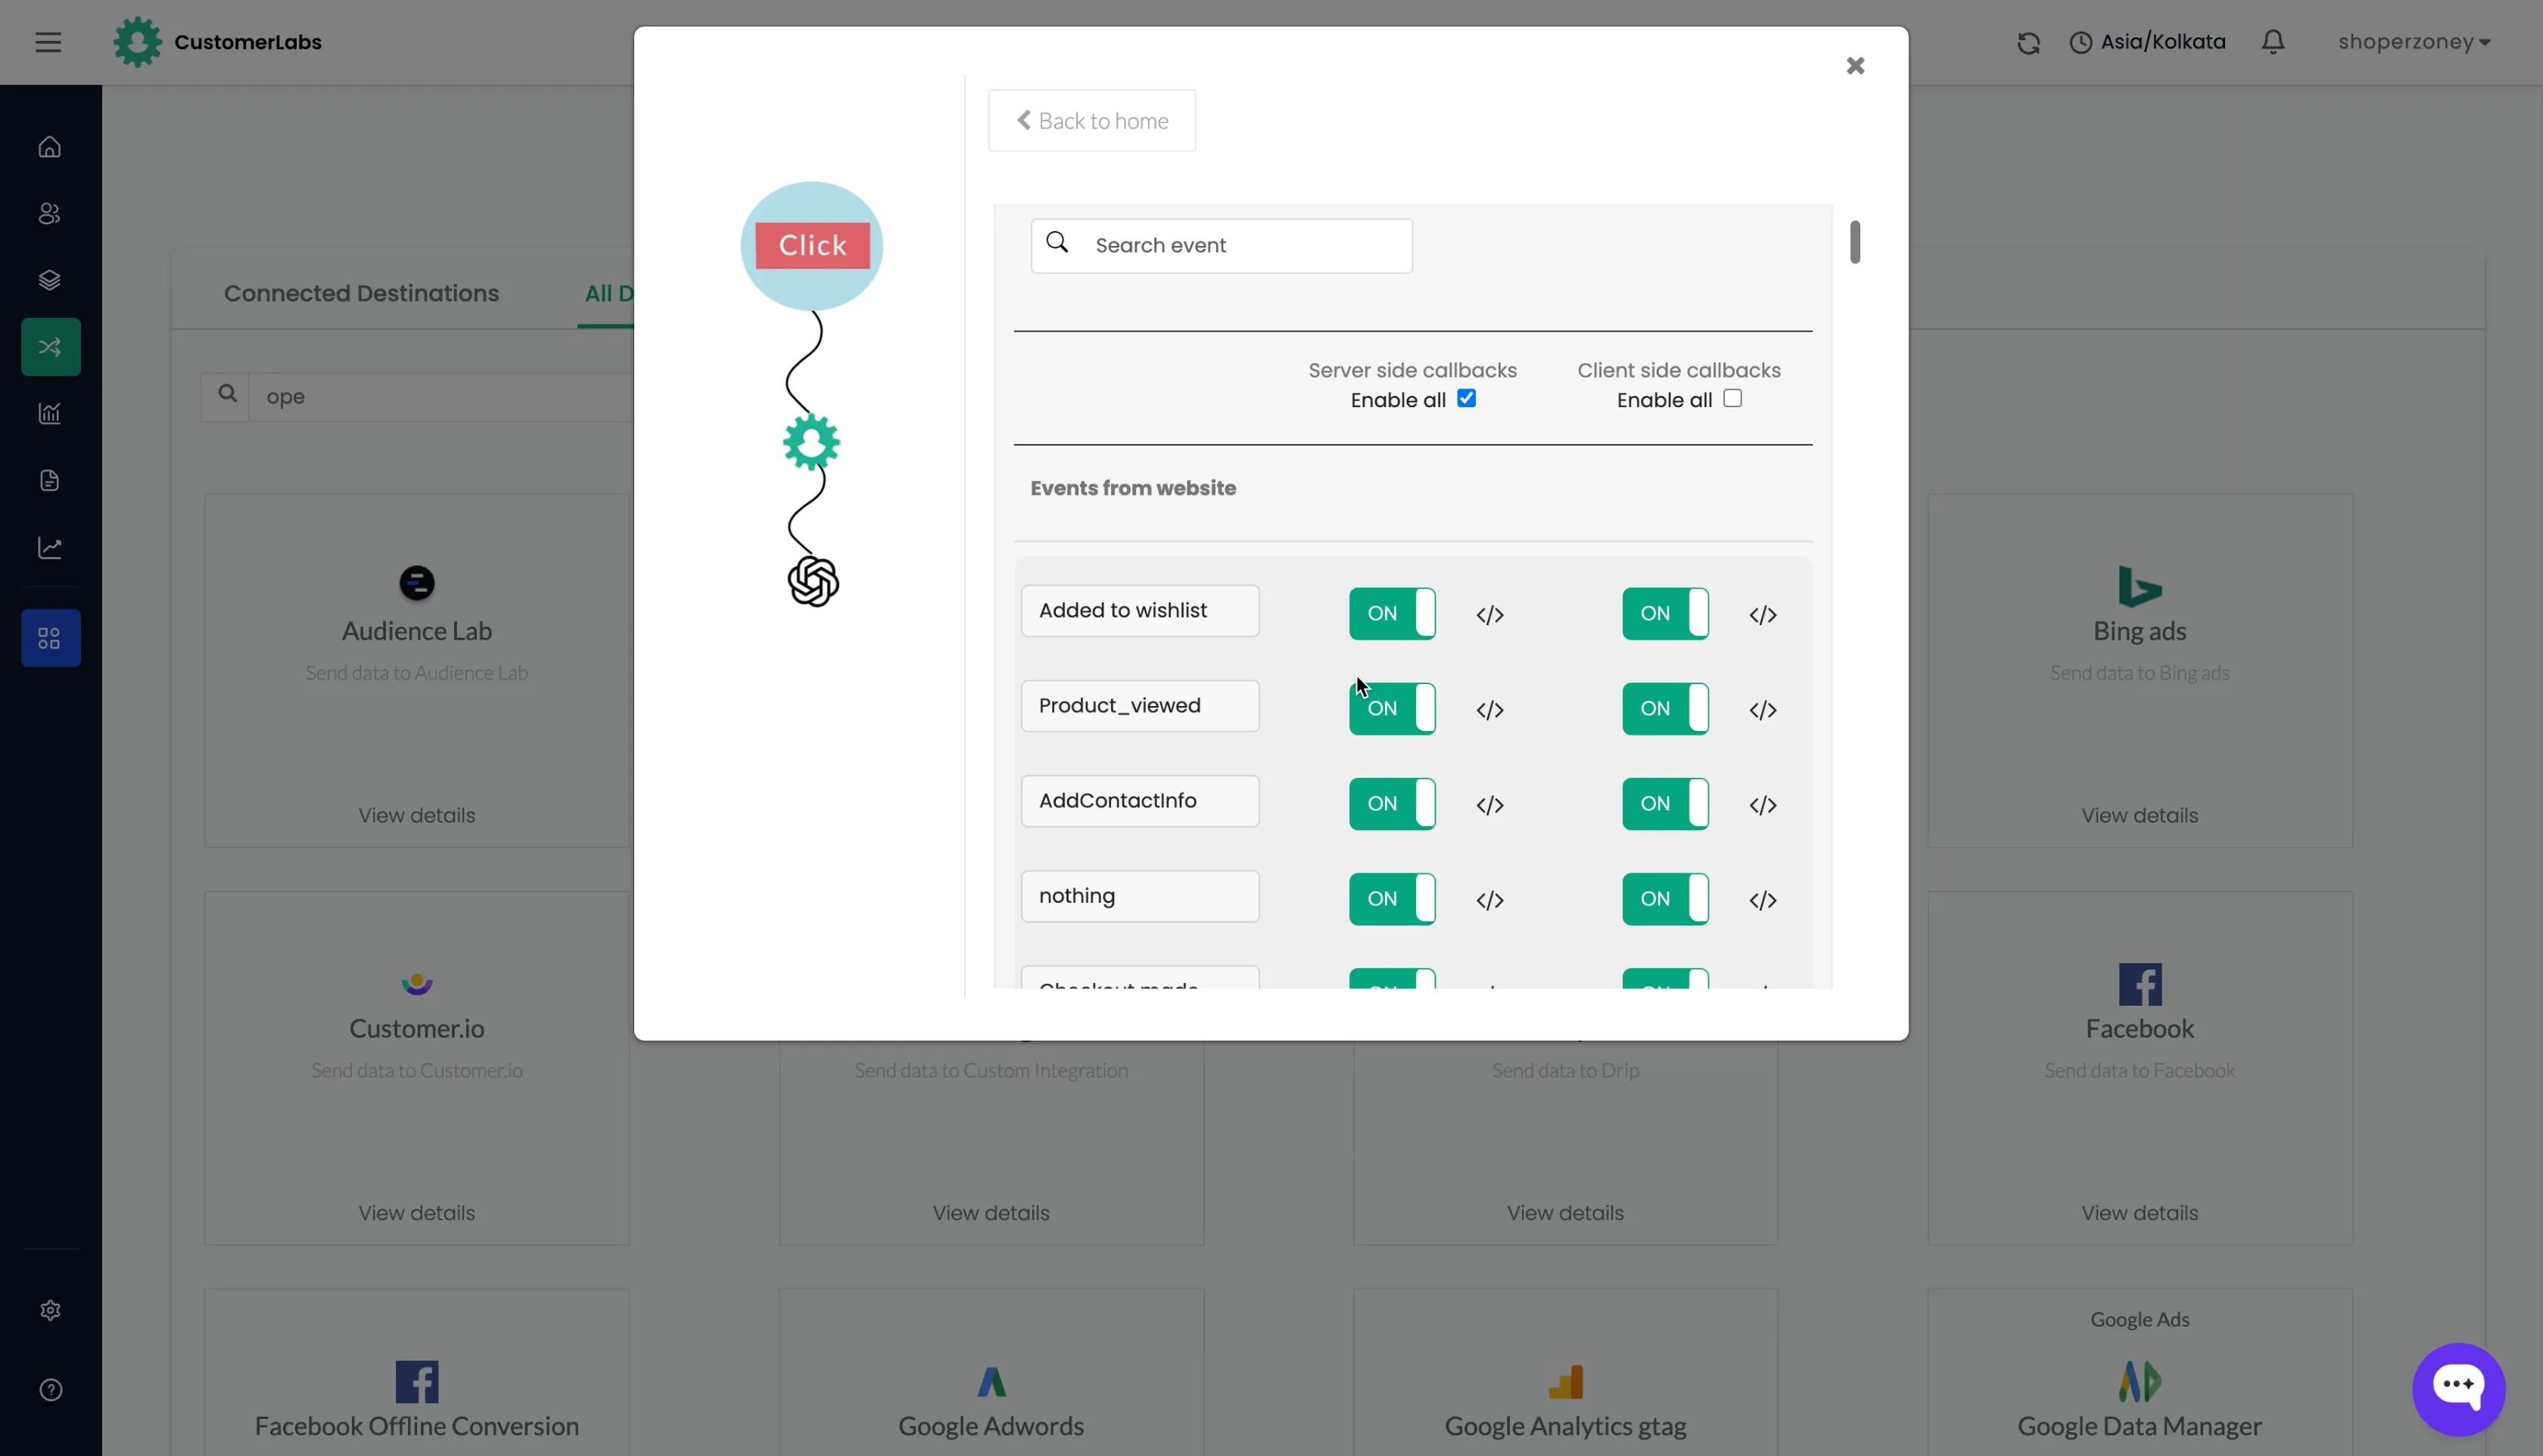Click the red Click badge in diagram
This screenshot has width=2543, height=1456.
click(812, 245)
